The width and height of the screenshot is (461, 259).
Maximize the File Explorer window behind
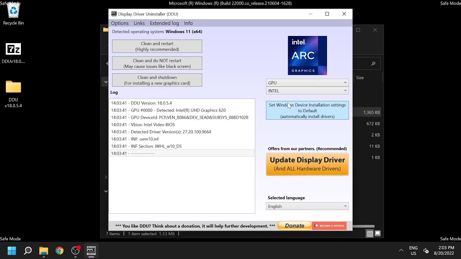pos(358,30)
